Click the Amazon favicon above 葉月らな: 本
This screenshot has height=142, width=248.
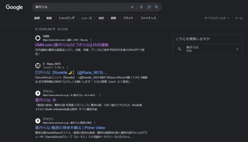pyautogui.click(x=38, y=93)
